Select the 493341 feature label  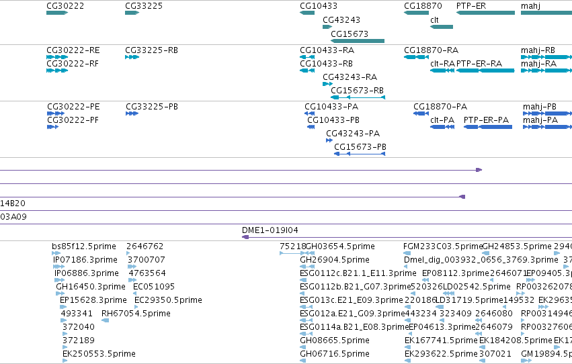(77, 314)
